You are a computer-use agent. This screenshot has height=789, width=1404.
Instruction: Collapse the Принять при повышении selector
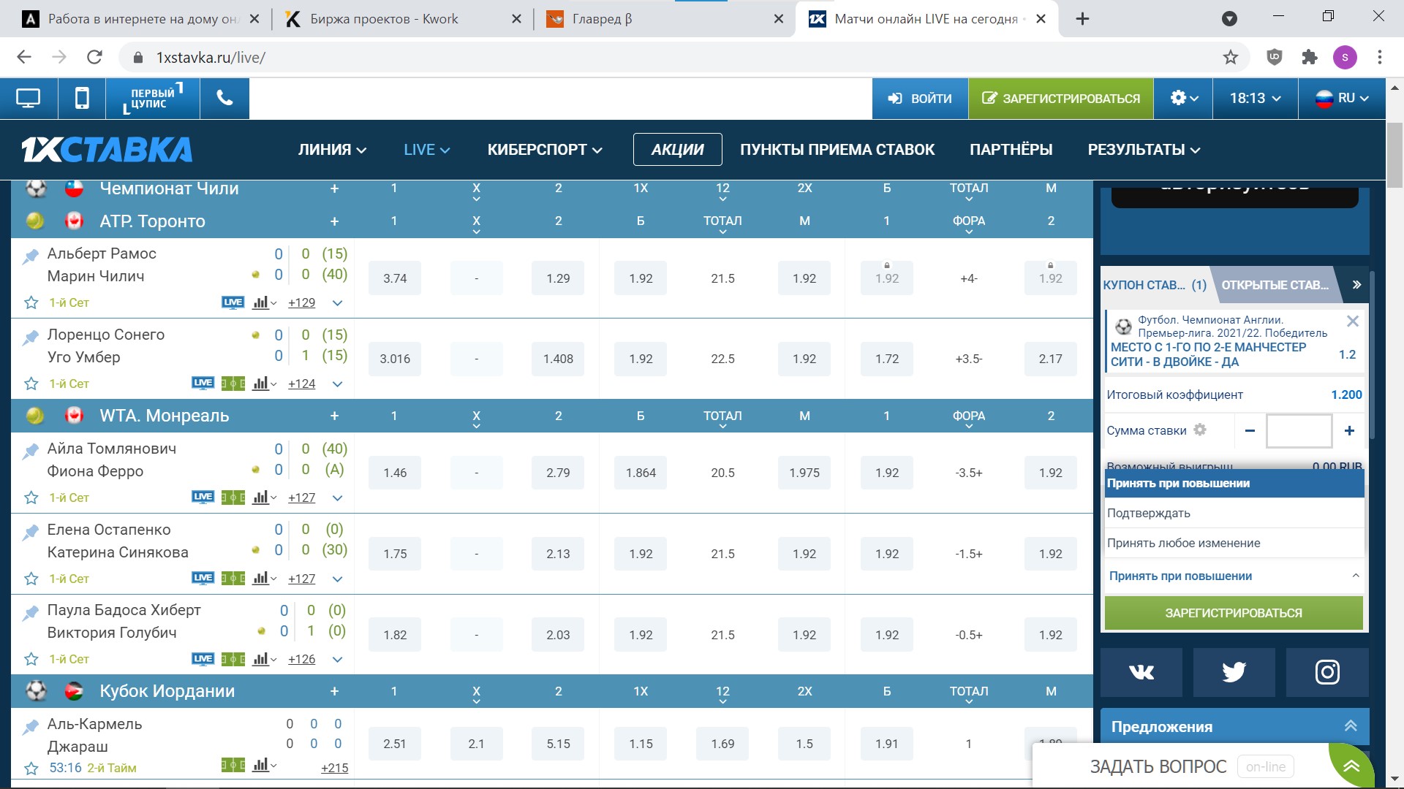1234,576
